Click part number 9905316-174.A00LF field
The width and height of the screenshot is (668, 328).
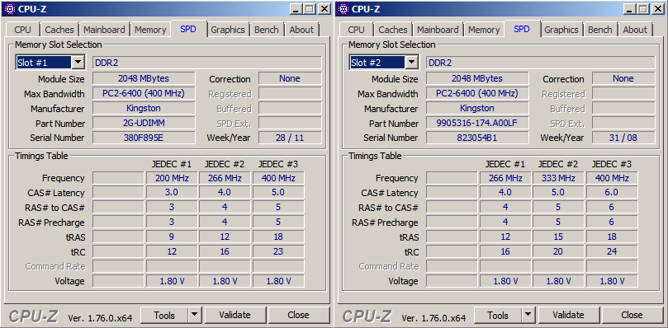click(477, 124)
